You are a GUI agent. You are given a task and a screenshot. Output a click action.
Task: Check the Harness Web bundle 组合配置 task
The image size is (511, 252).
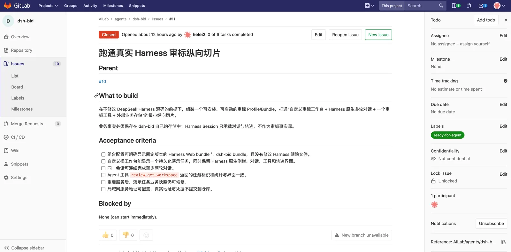click(103, 155)
